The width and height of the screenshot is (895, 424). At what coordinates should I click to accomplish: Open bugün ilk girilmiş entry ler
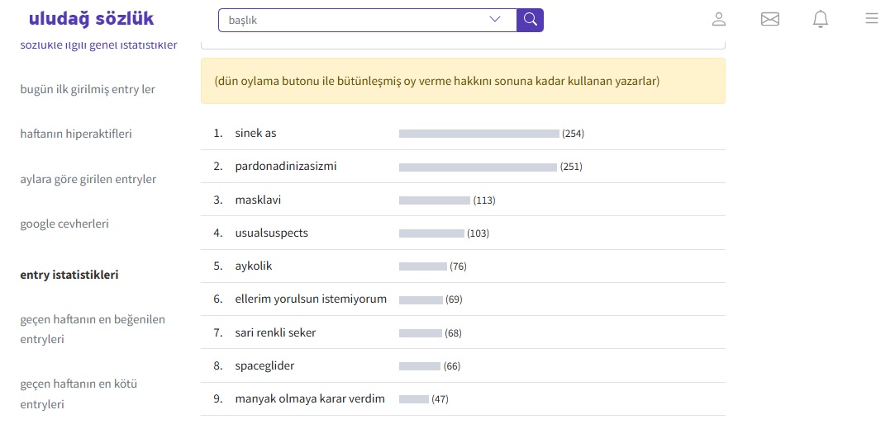click(x=88, y=89)
